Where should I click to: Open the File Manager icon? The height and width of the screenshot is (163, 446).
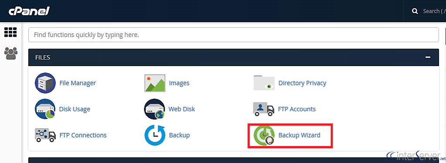click(x=45, y=83)
